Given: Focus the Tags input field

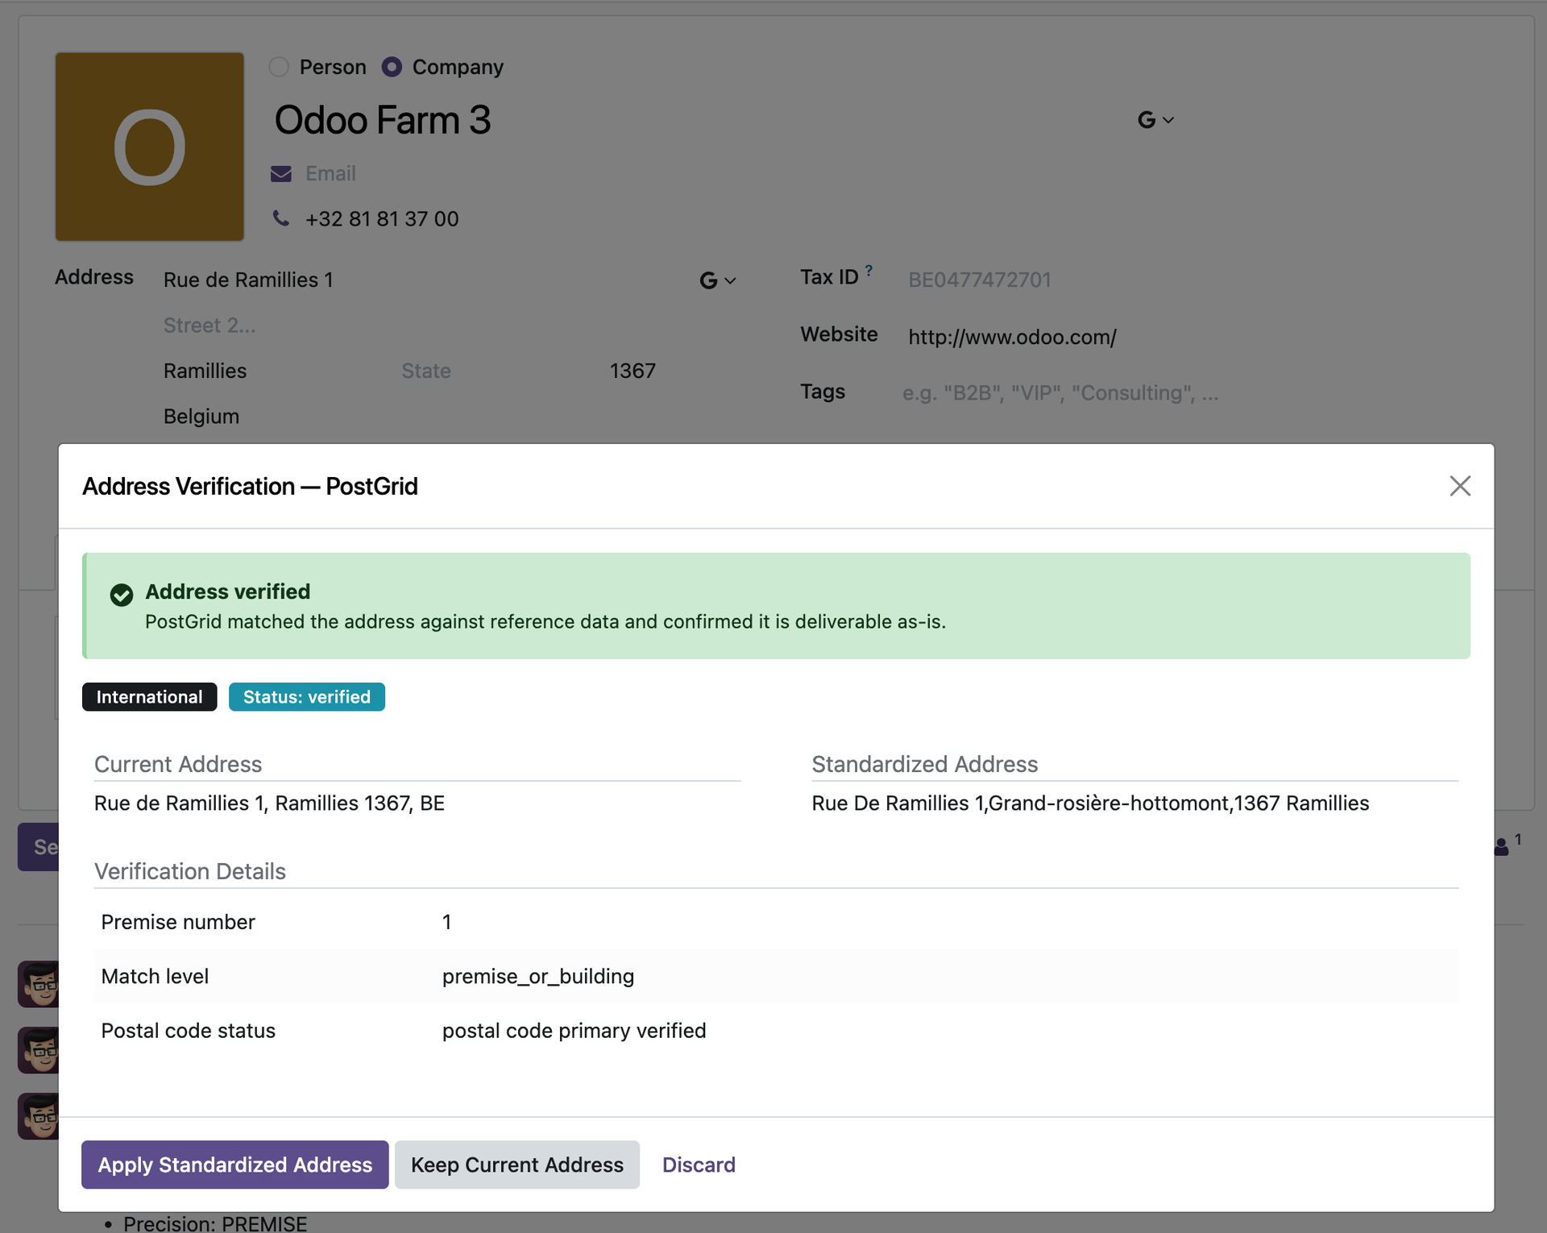Looking at the screenshot, I should (x=1060, y=393).
